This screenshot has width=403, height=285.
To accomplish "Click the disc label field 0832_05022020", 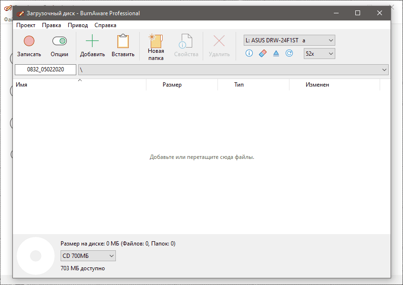I will click(x=46, y=70).
